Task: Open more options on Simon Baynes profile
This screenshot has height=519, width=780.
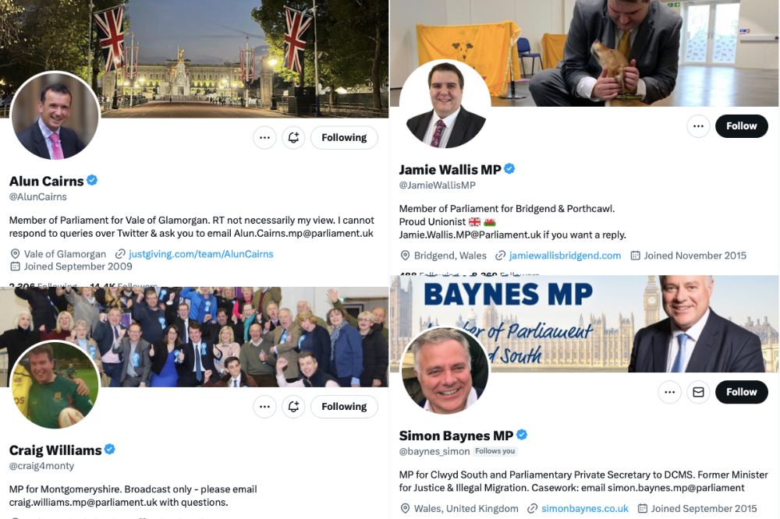Action: (669, 392)
